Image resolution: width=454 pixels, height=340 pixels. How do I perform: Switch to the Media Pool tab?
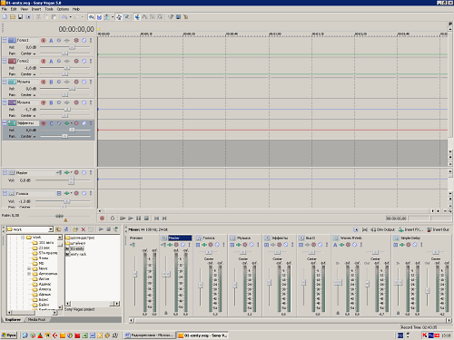coord(36,319)
